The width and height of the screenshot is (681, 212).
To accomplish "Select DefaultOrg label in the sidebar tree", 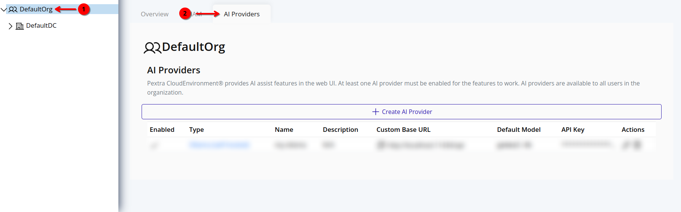I will coord(36,9).
